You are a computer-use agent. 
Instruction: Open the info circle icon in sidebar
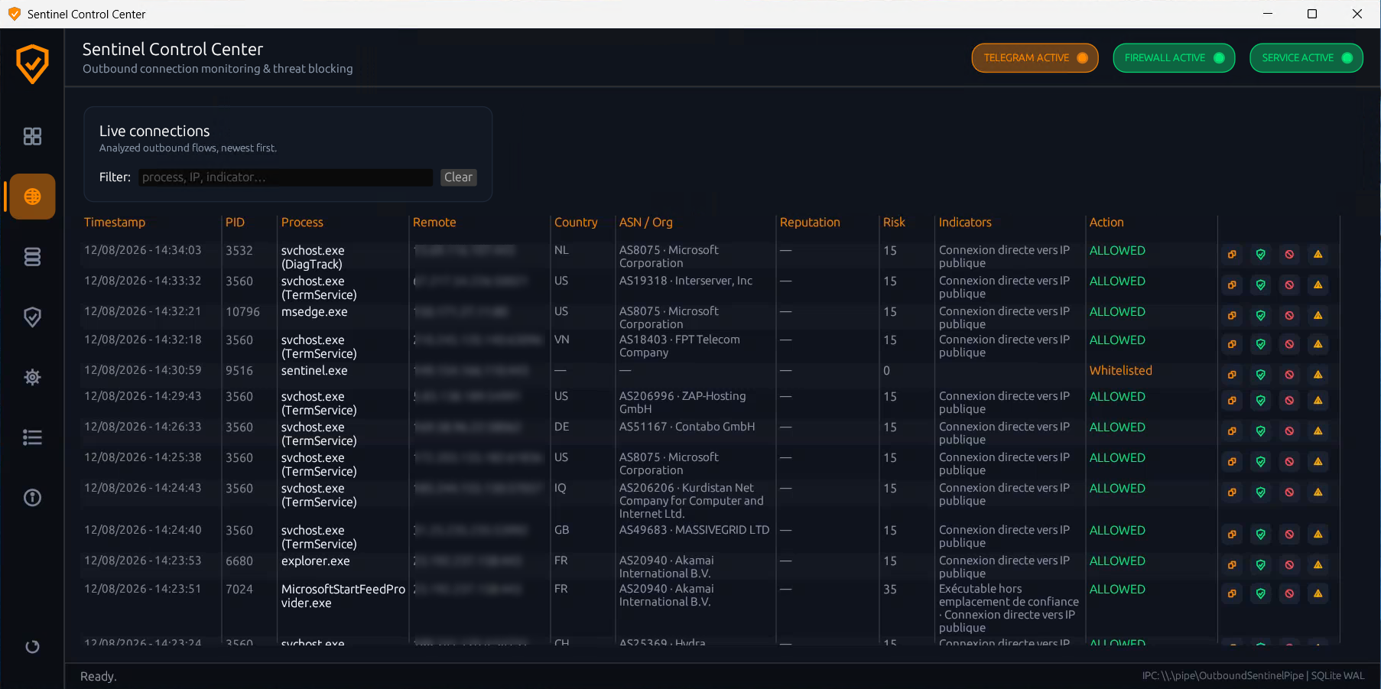[x=32, y=498]
